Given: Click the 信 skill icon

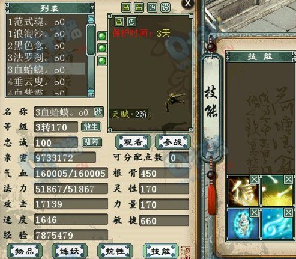Looking at the screenshot, I should pyautogui.click(x=244, y=190).
